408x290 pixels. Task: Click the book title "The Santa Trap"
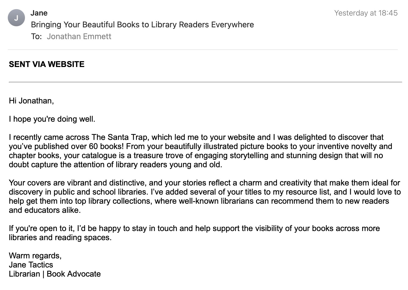(119, 137)
